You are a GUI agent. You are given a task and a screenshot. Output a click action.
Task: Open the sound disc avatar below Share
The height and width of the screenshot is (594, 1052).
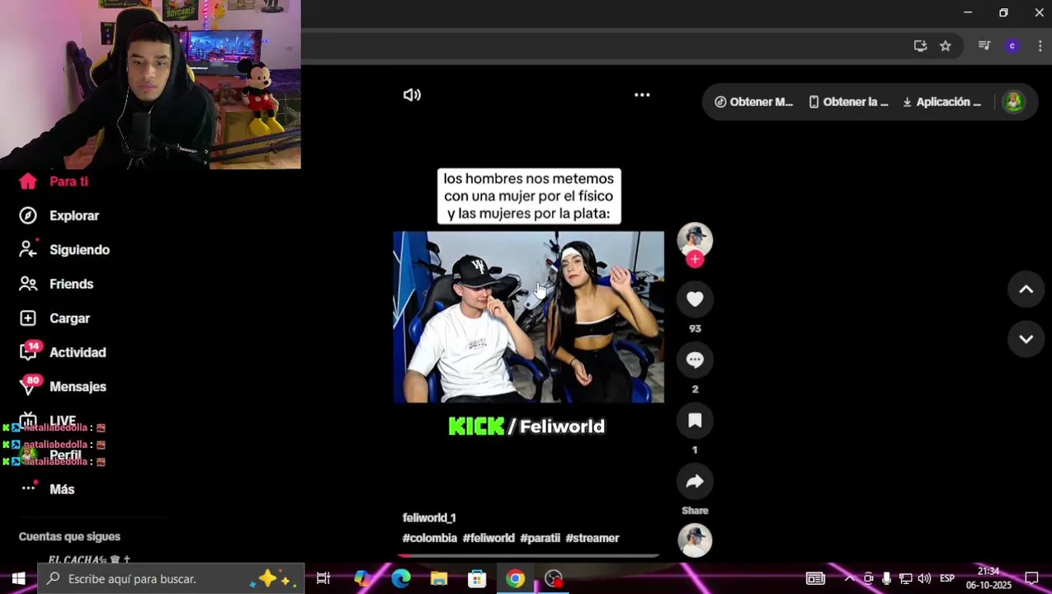(x=695, y=540)
